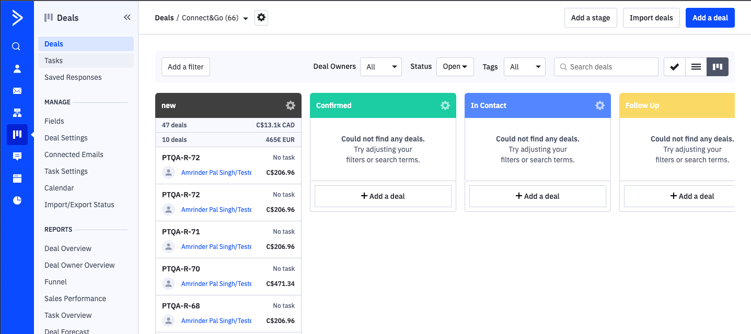This screenshot has height=334, width=751.
Task: Click the Import deals button
Action: [x=651, y=18]
